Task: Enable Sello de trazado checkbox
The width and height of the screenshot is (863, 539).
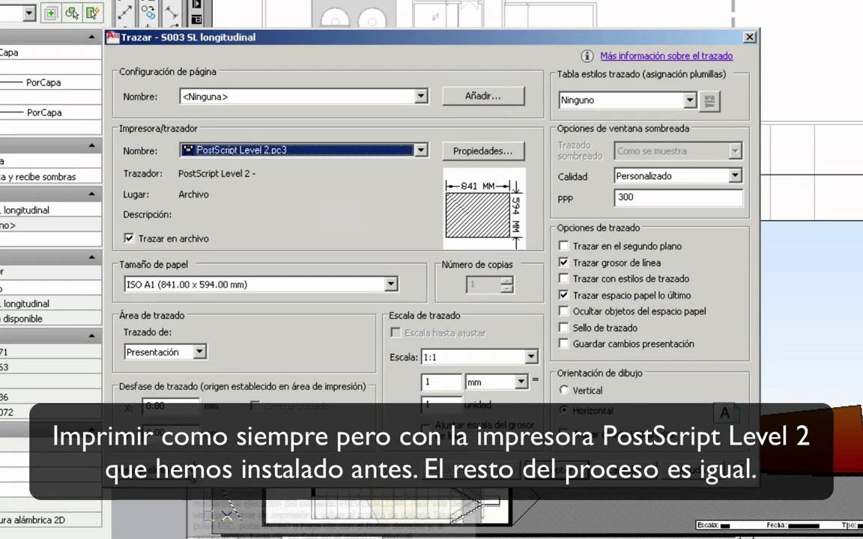Action: (x=563, y=327)
